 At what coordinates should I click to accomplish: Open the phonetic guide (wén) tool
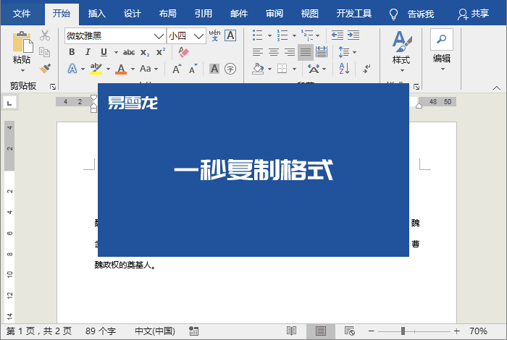click(214, 35)
